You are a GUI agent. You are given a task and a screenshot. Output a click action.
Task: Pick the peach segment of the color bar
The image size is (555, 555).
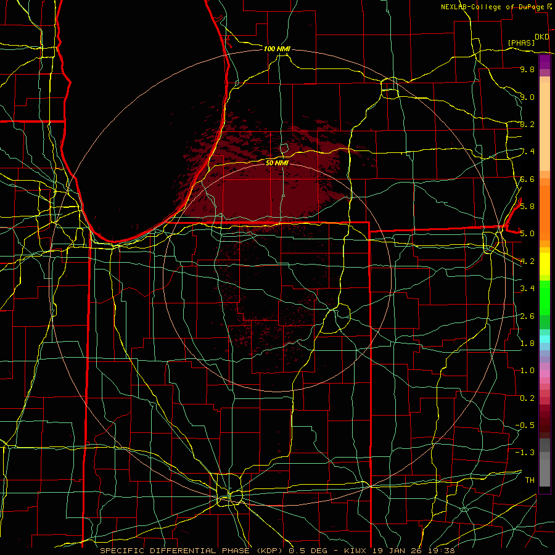[545, 128]
